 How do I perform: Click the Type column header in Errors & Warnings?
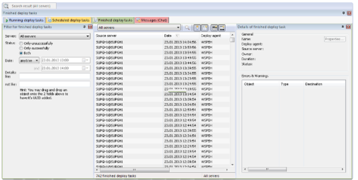[x=291, y=84]
